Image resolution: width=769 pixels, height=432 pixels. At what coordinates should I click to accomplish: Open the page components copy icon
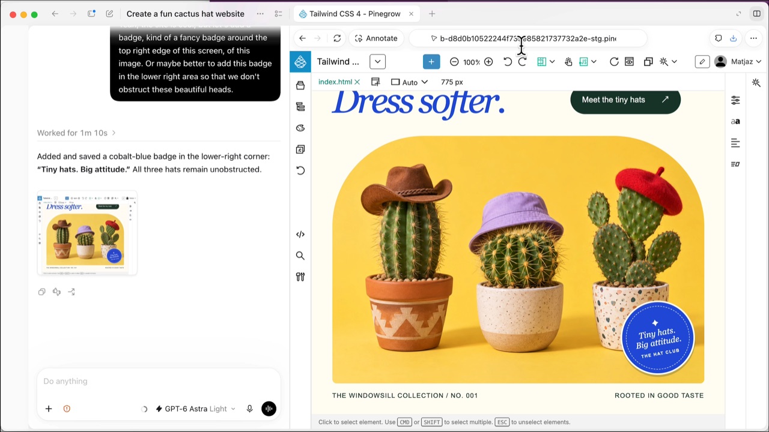(300, 149)
